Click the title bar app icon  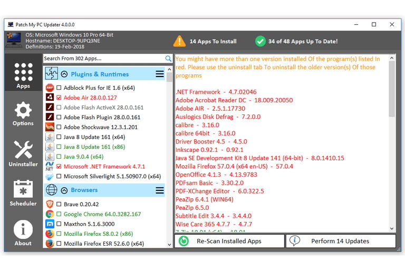click(11, 25)
